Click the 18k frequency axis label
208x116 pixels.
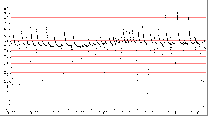pos(7,77)
